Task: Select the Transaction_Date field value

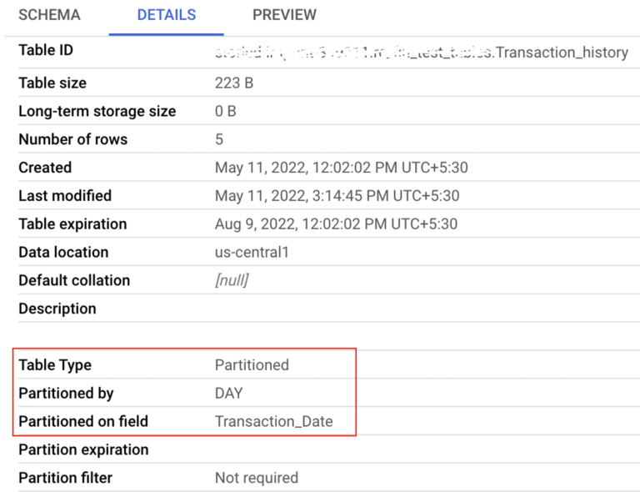Action: 274,421
